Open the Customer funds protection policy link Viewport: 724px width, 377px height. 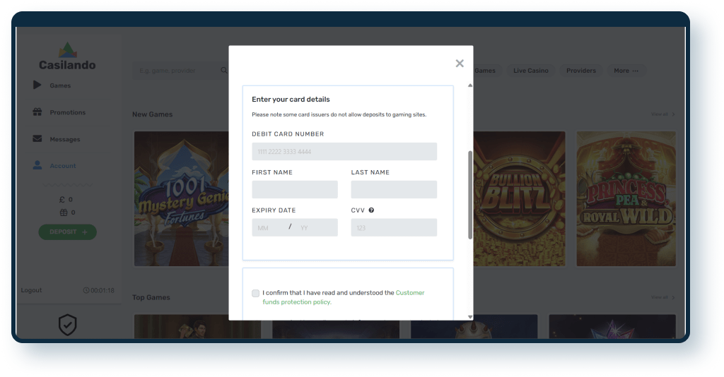[344, 297]
